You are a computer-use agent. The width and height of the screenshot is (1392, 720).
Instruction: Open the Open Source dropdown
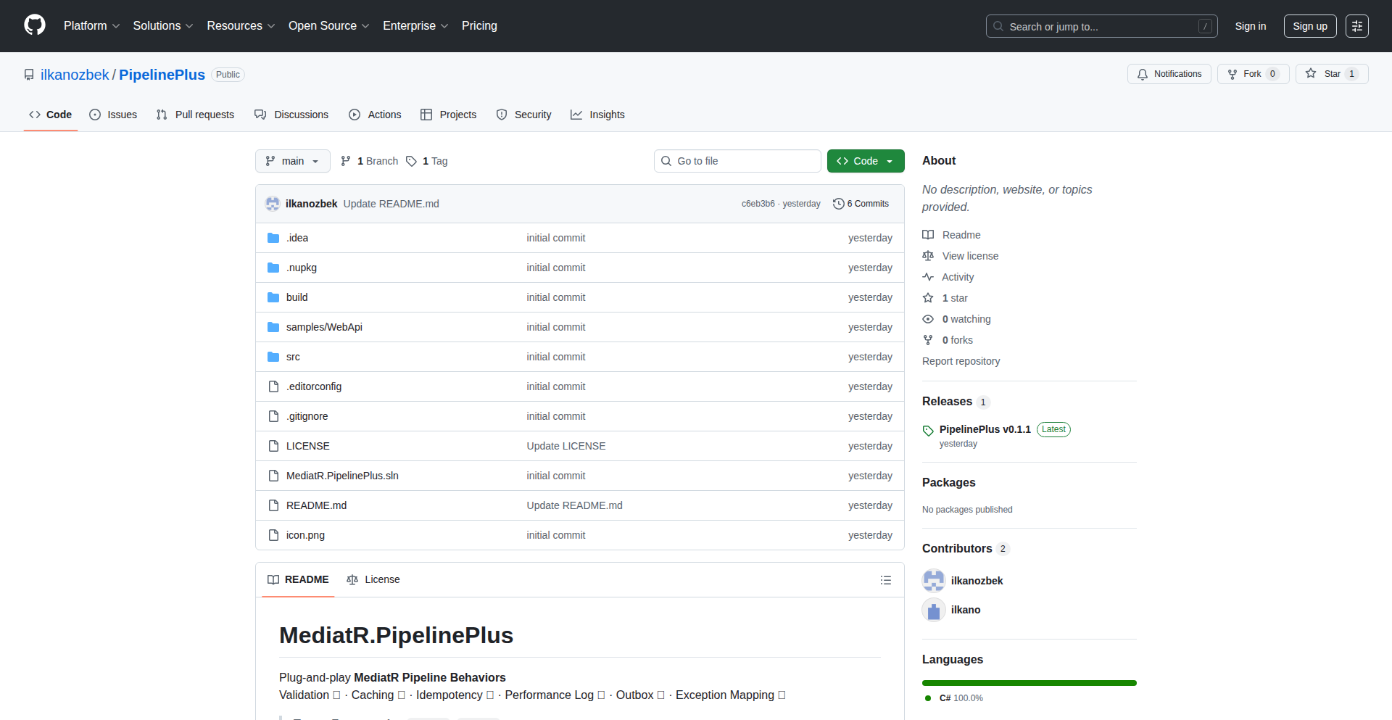[328, 26]
